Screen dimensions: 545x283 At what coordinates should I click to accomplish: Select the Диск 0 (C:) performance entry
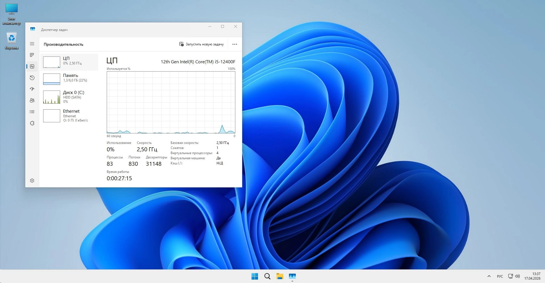pos(69,97)
